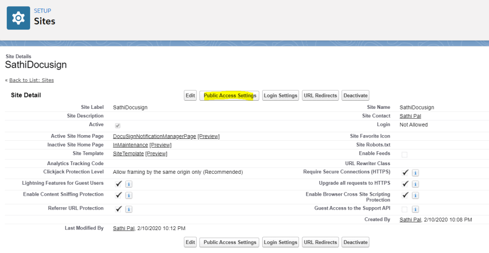Preview the InMaintenance inactive home page
This screenshot has width=489, height=253.
pyautogui.click(x=160, y=145)
